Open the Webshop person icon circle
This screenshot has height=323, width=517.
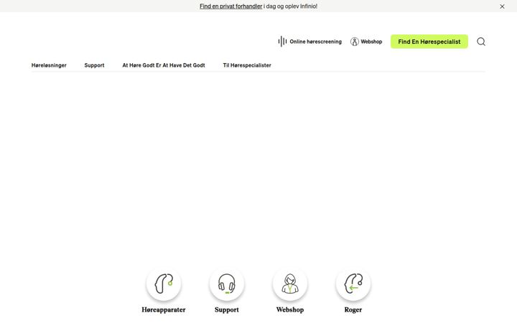(x=290, y=284)
